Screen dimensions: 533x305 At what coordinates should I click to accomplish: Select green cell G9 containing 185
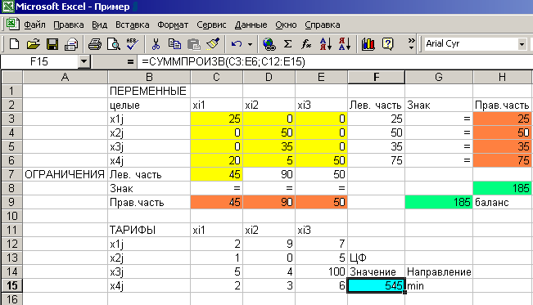coord(439,202)
